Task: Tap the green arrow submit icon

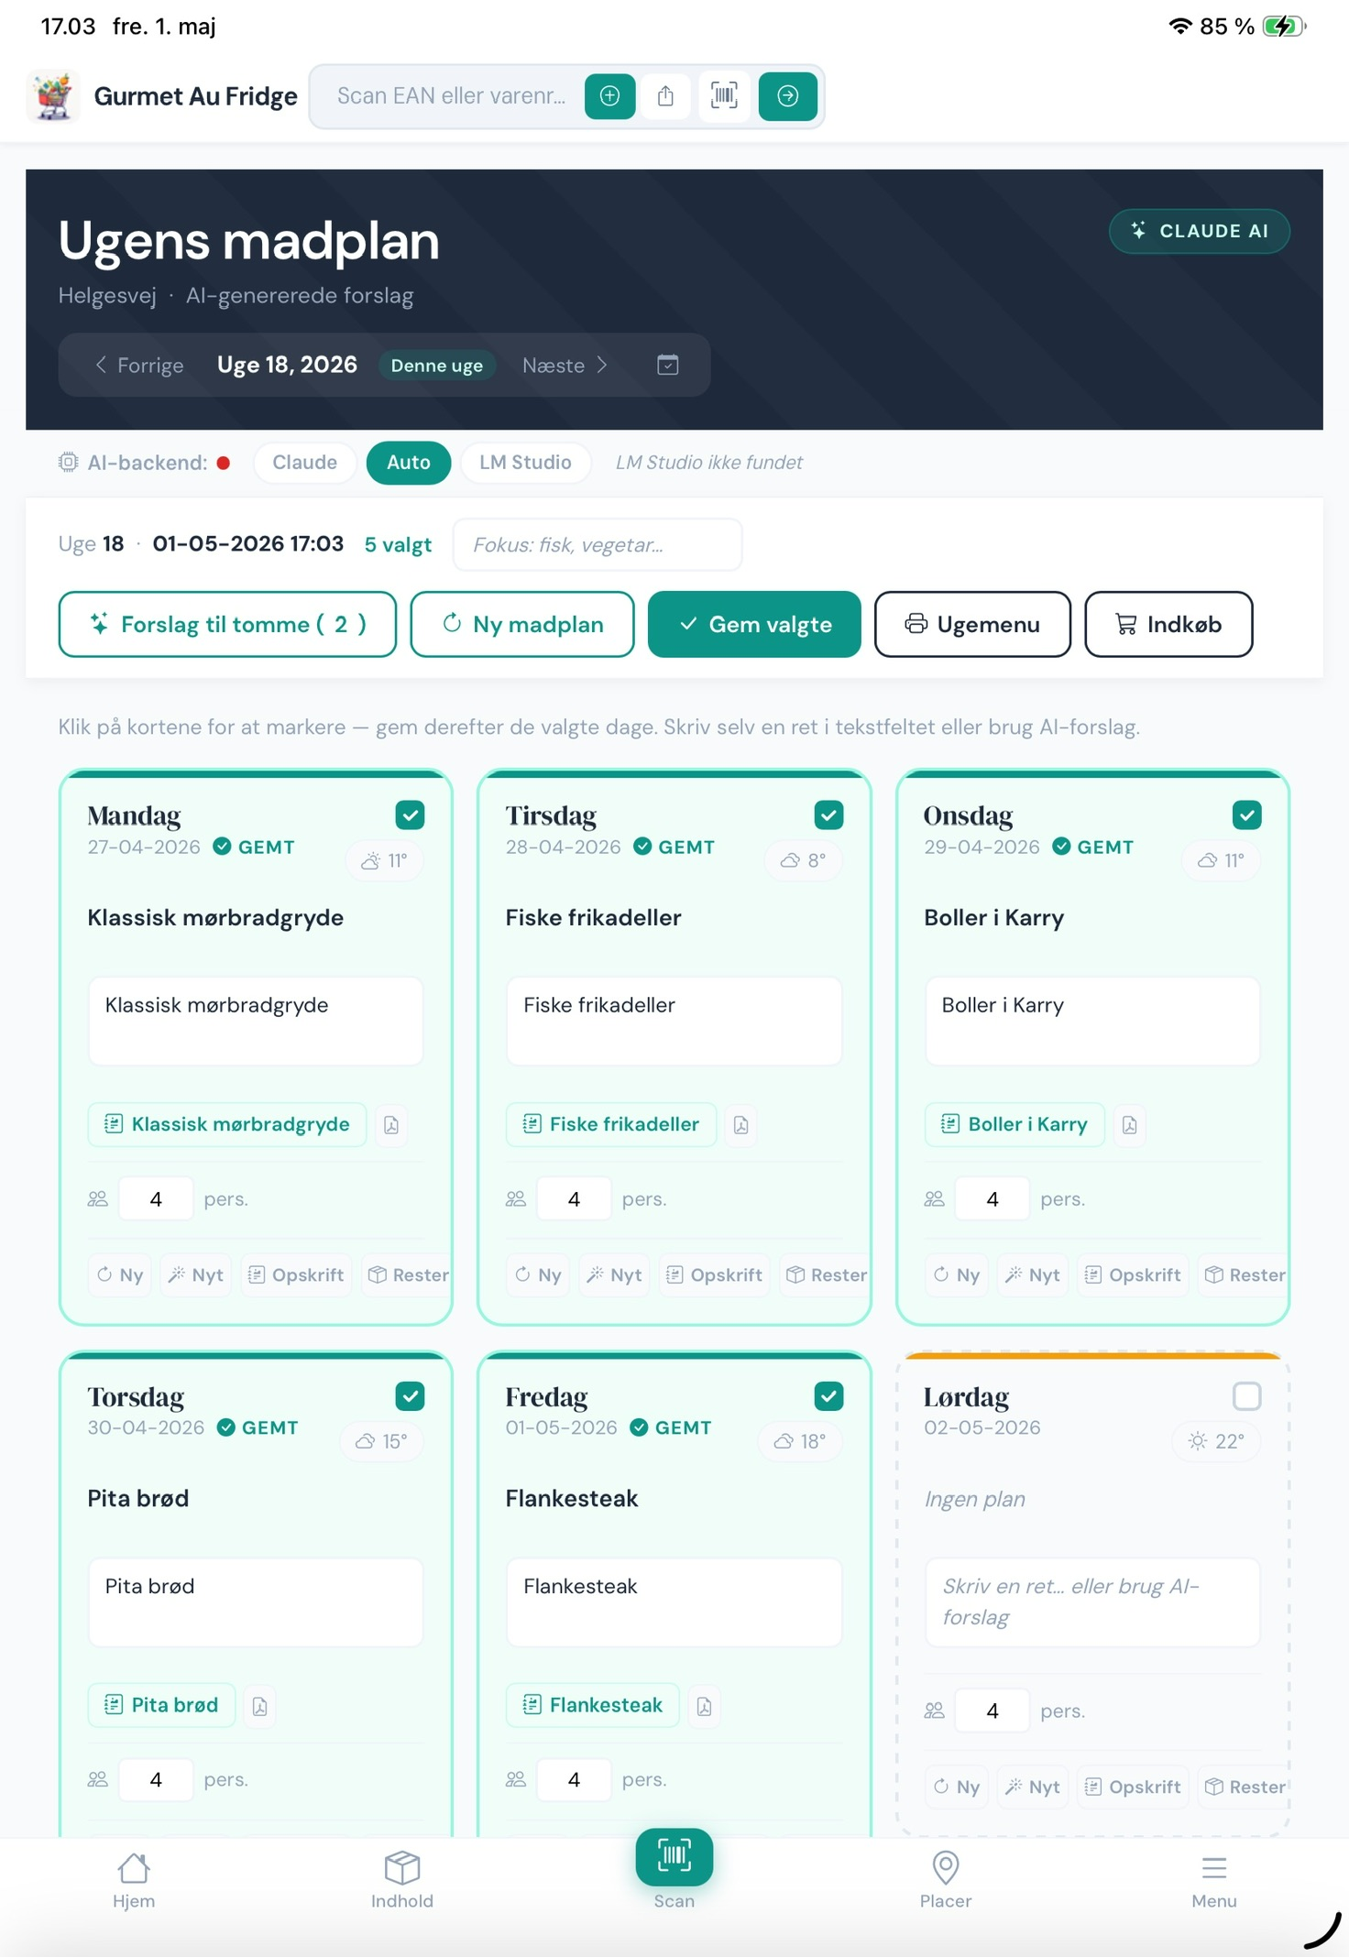Action: pyautogui.click(x=787, y=95)
